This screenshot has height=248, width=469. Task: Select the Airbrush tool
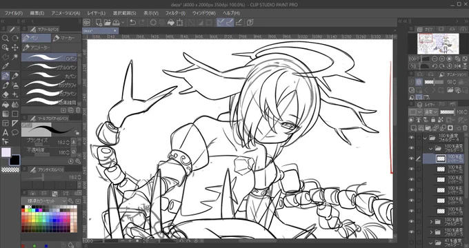[15, 85]
